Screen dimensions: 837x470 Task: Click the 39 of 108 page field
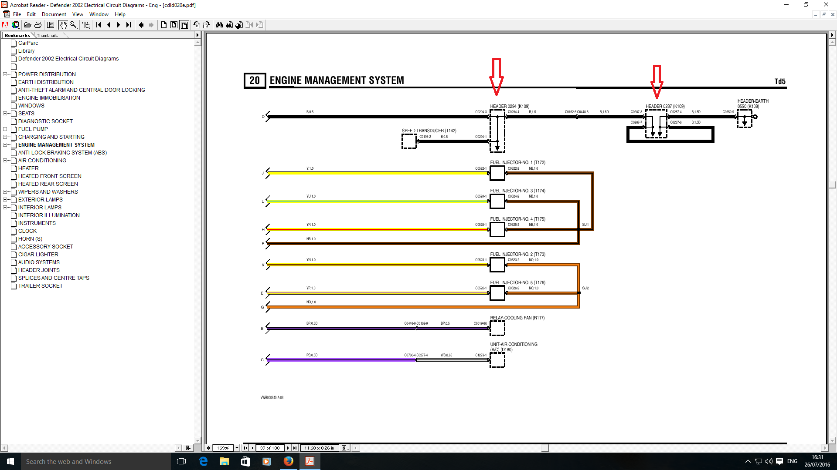point(270,448)
